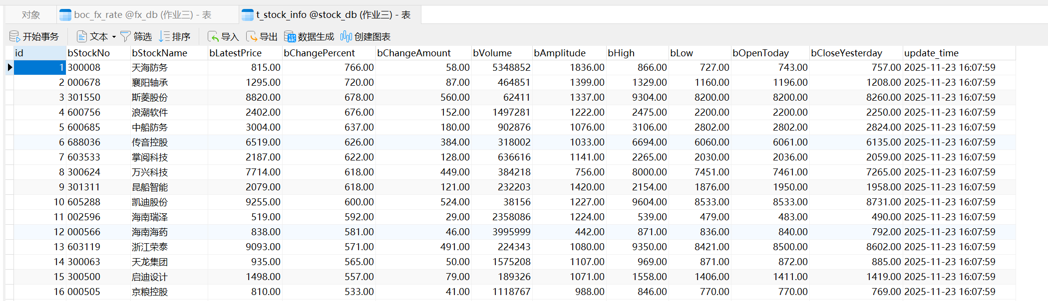1048x301 pixels.
Task: Click the 导入 label
Action: tap(230, 37)
